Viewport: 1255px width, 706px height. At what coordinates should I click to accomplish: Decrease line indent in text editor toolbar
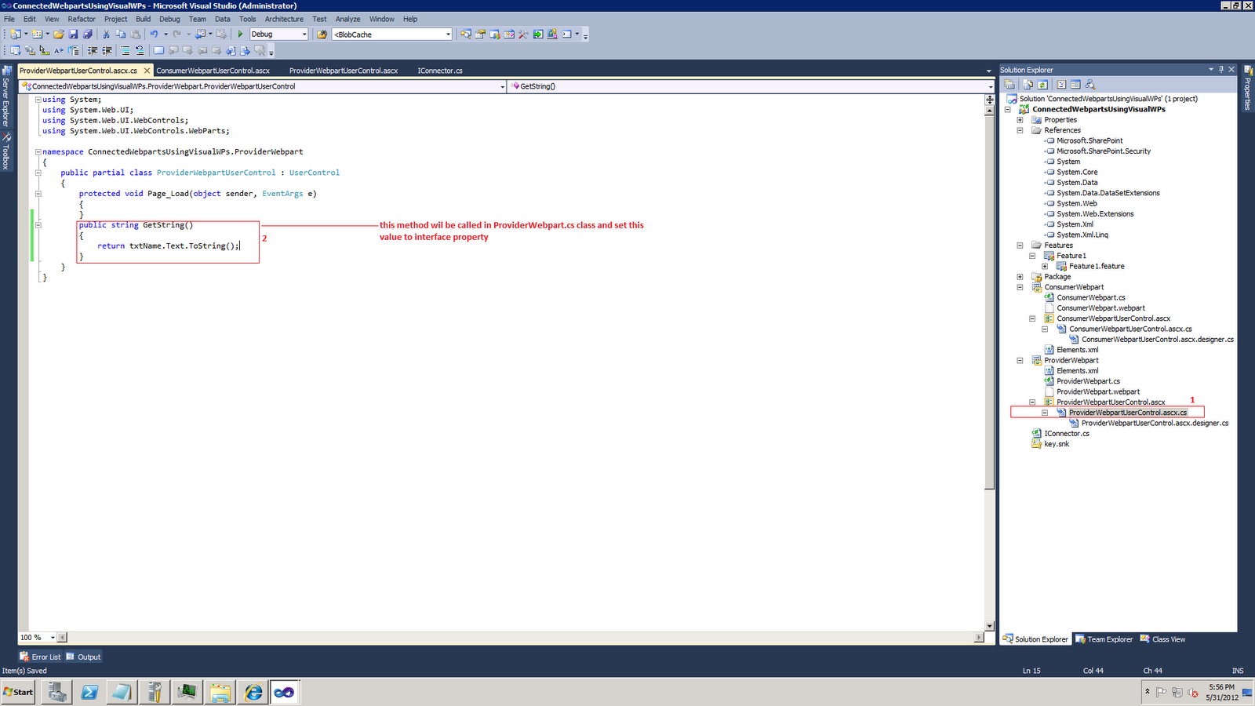tap(93, 51)
